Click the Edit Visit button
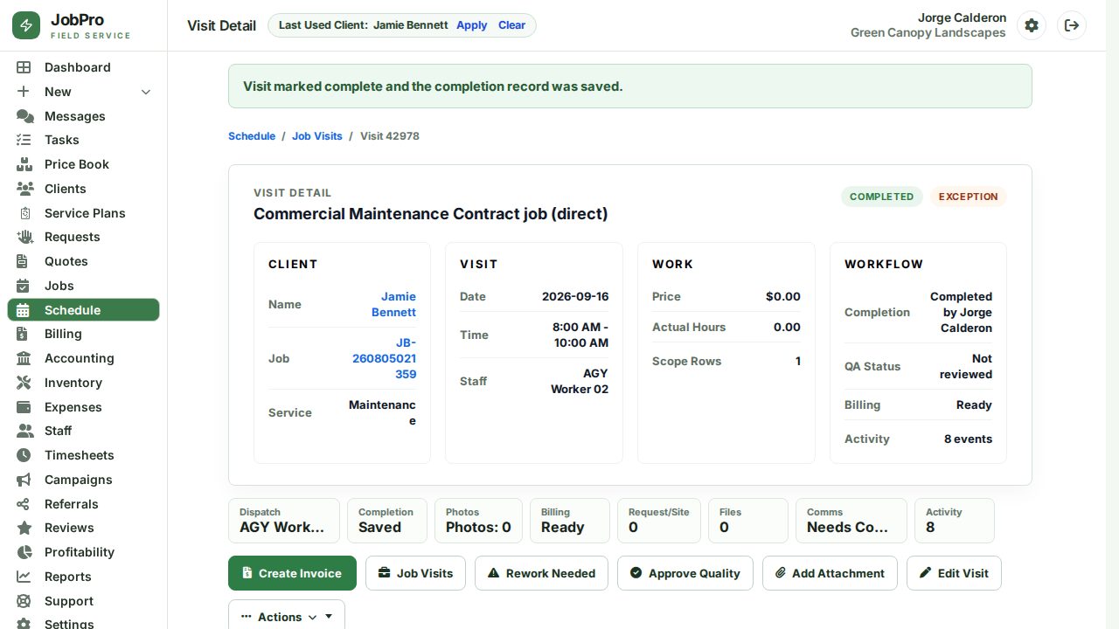1119x629 pixels. click(x=954, y=573)
